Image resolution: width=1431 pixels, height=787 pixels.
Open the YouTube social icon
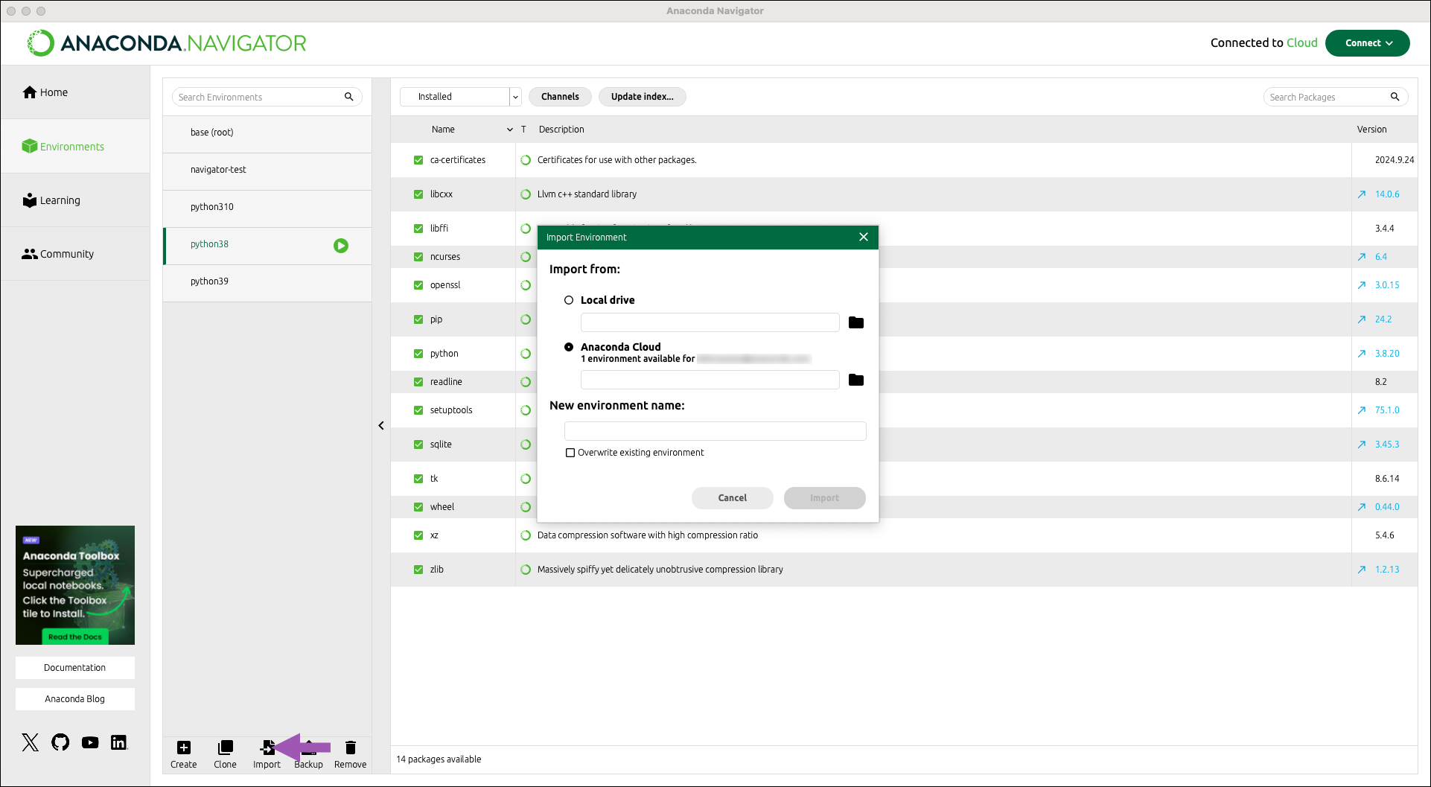point(90,742)
